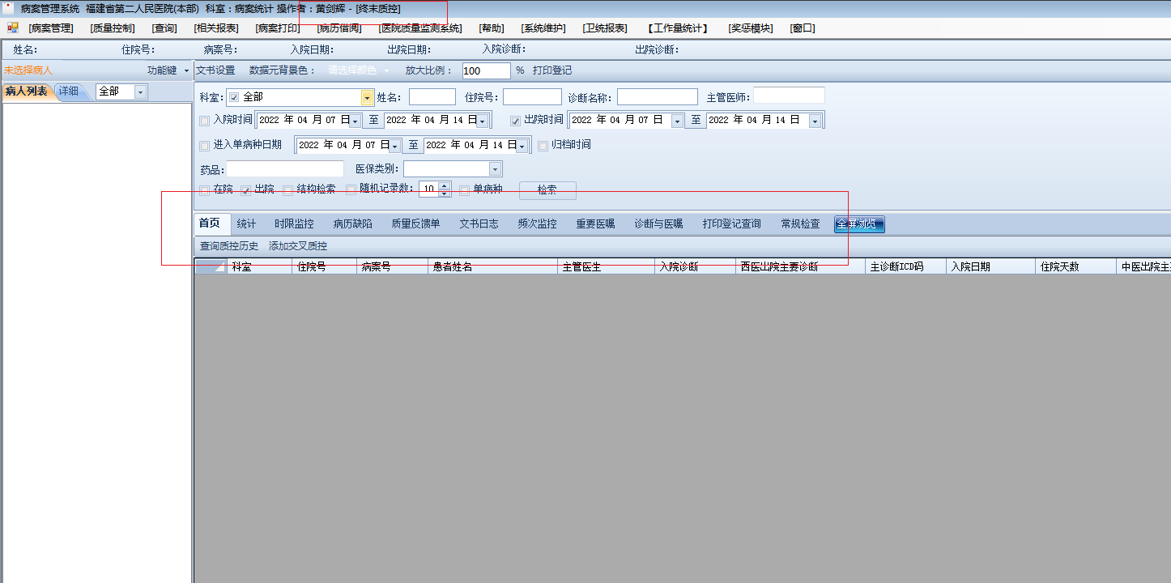The width and height of the screenshot is (1171, 583).
Task: Select the 打印登记查询 tab
Action: [x=731, y=223]
